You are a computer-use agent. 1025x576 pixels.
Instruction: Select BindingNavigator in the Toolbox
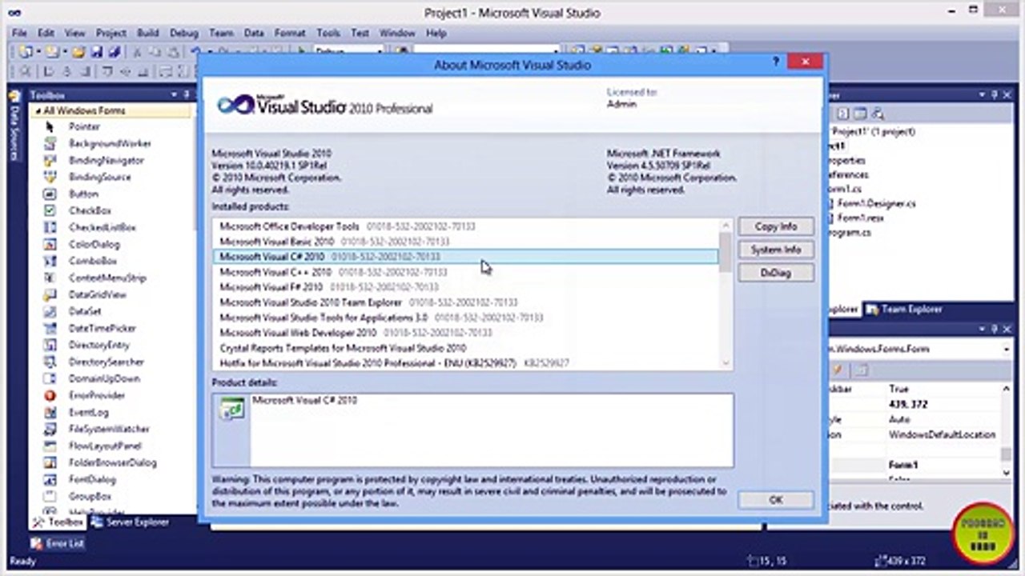(x=106, y=160)
